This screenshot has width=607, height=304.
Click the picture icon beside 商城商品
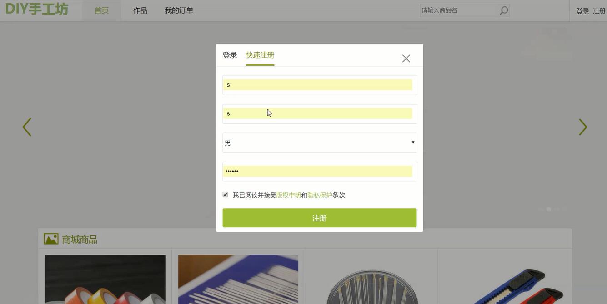(50, 238)
